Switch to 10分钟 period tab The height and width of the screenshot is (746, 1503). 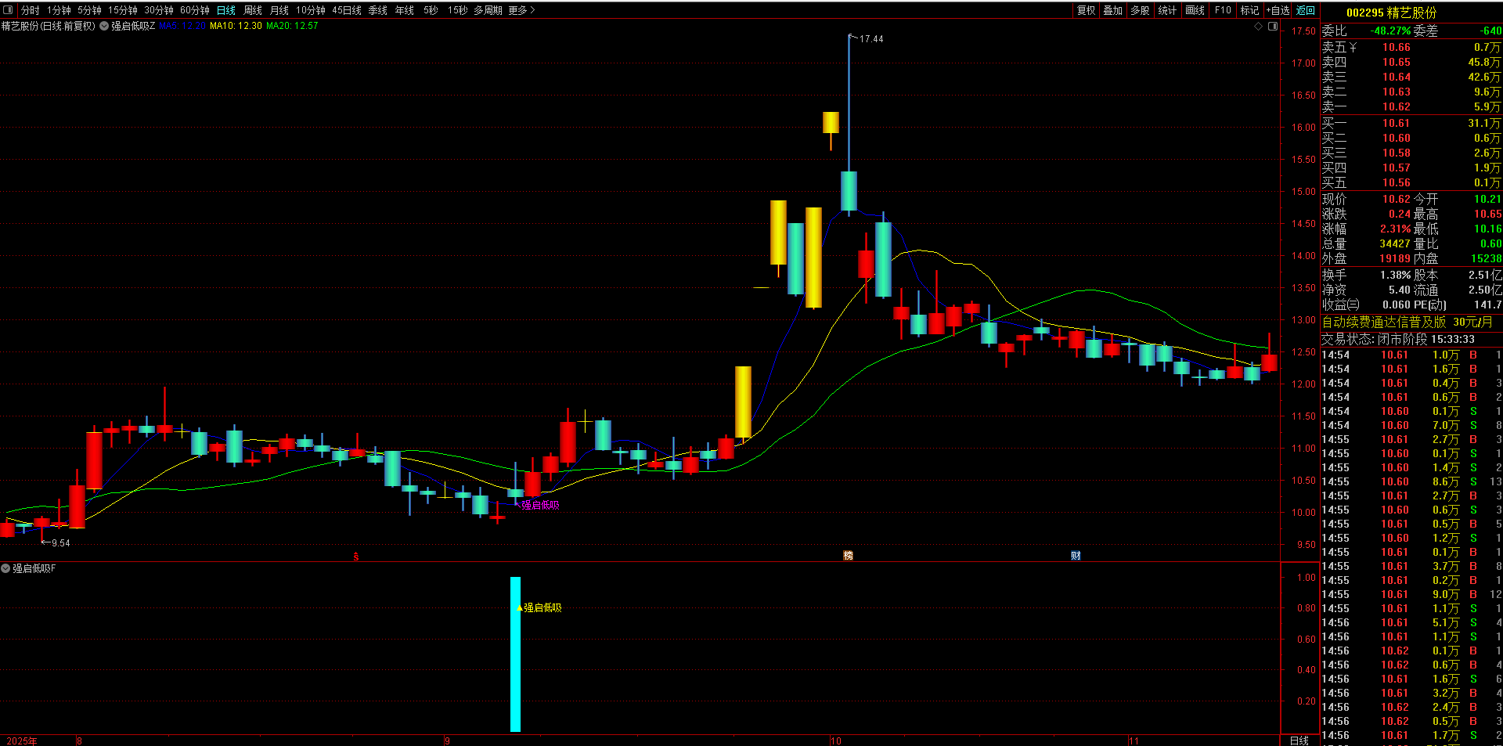(x=311, y=10)
